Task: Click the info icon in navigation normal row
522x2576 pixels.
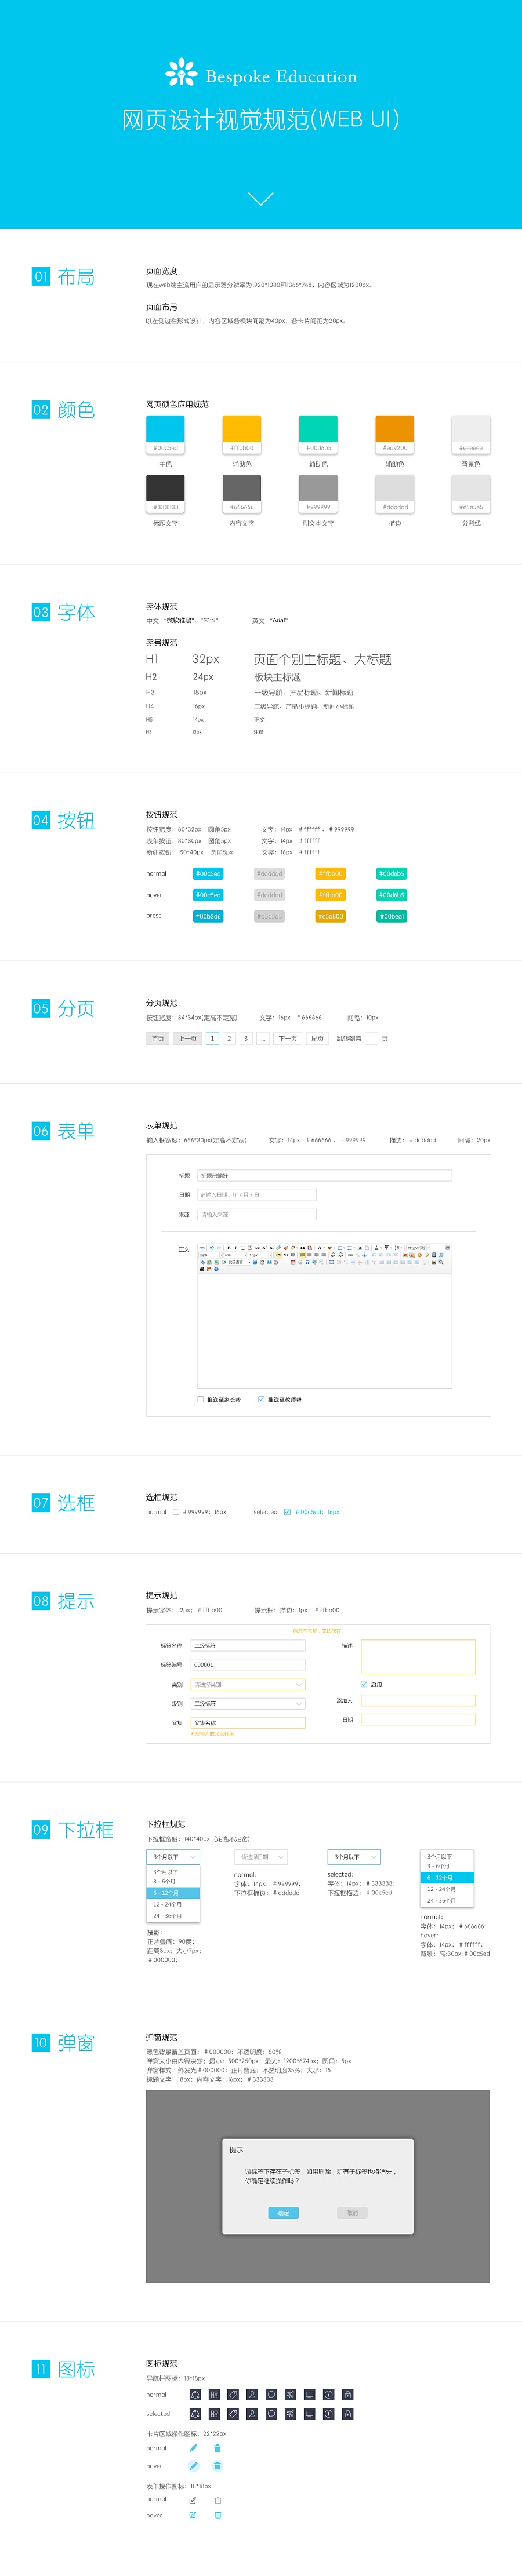Action: pos(328,2395)
